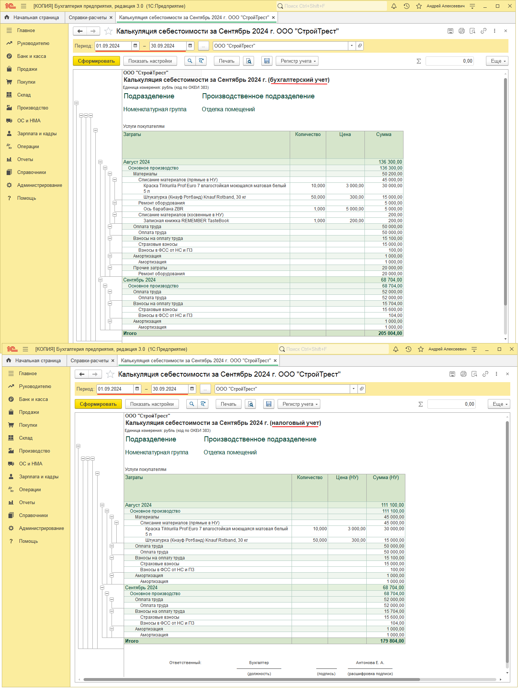Click calendar icon beside 30.09.2024, налоговый учет window
The image size is (518, 688).
(x=192, y=389)
